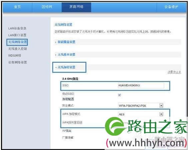Click the AP隔离 label

point(67,131)
